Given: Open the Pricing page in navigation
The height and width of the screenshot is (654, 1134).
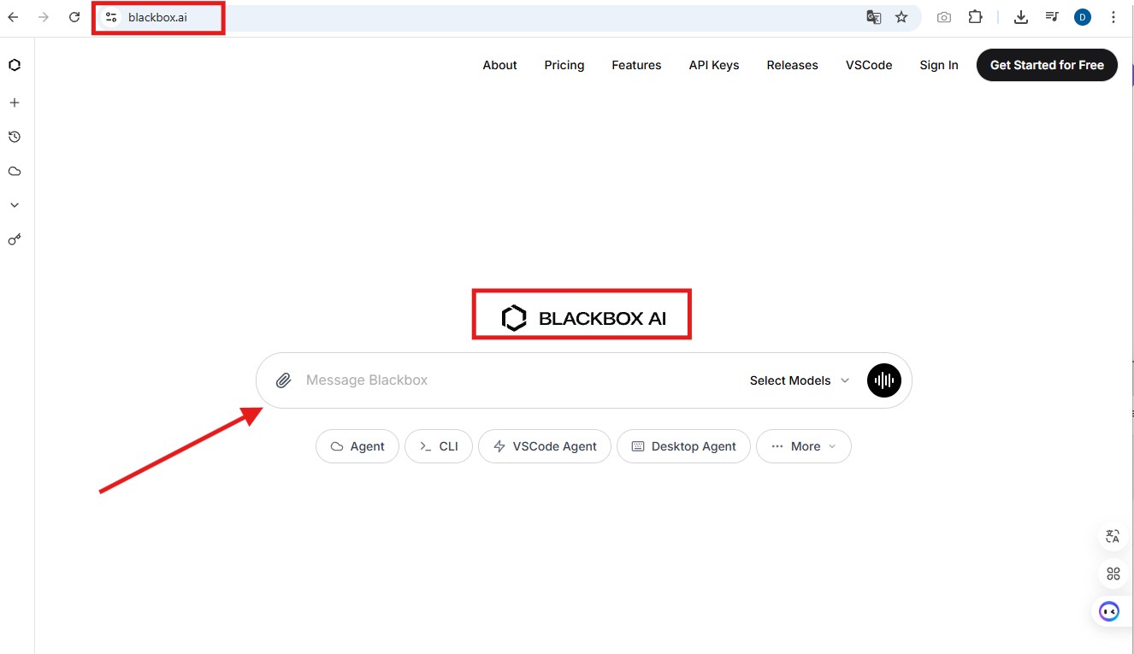Looking at the screenshot, I should click(564, 65).
